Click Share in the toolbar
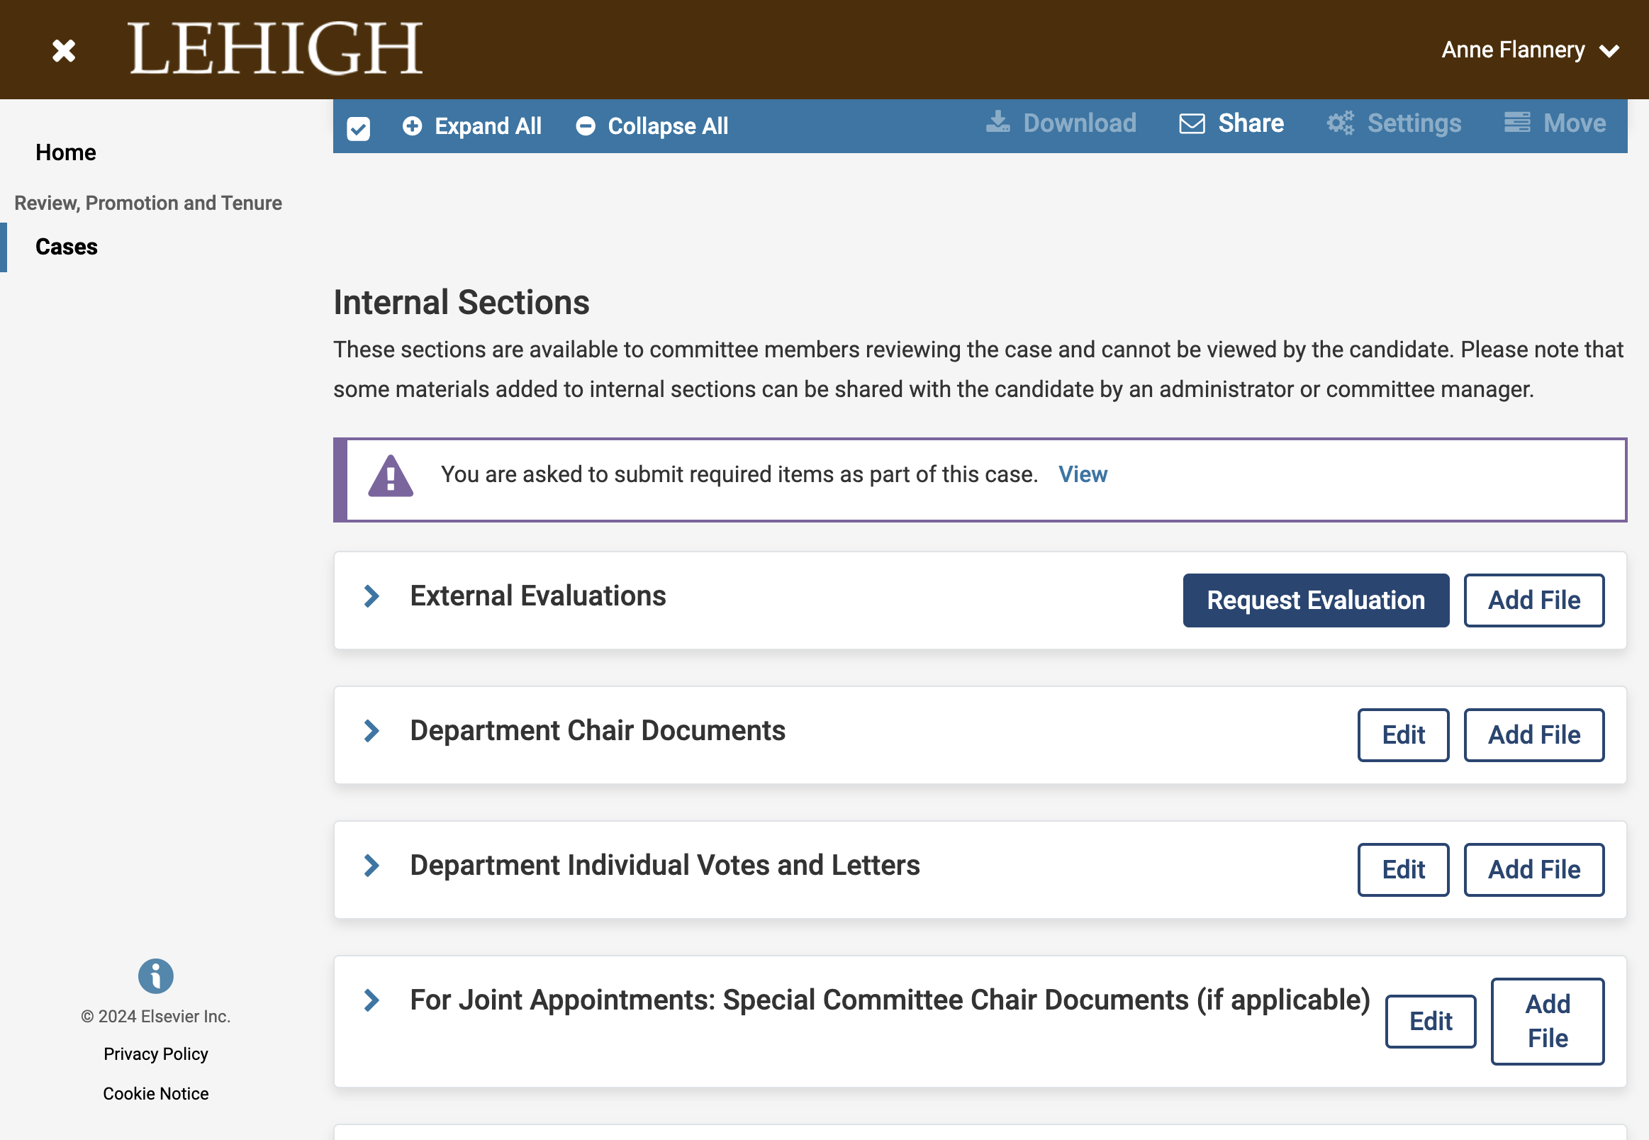Screen dimensions: 1649x1140 click(1231, 123)
